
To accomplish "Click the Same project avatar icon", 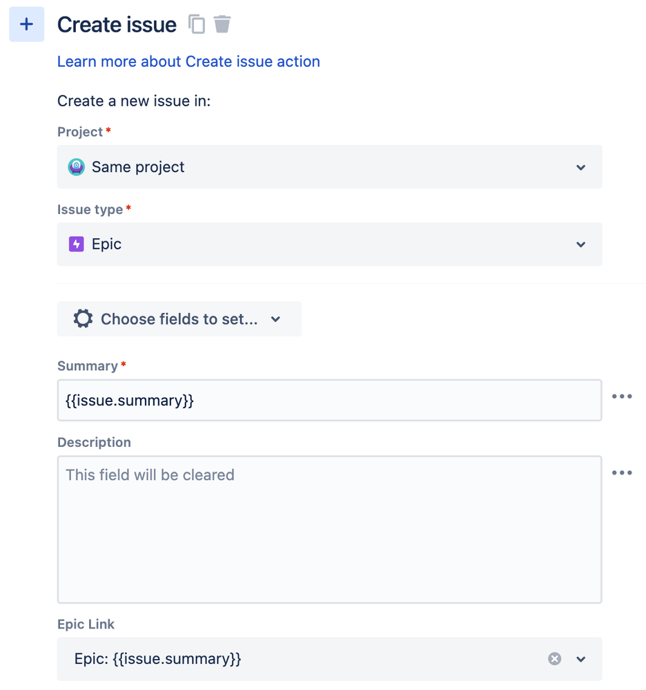I will tap(76, 167).
